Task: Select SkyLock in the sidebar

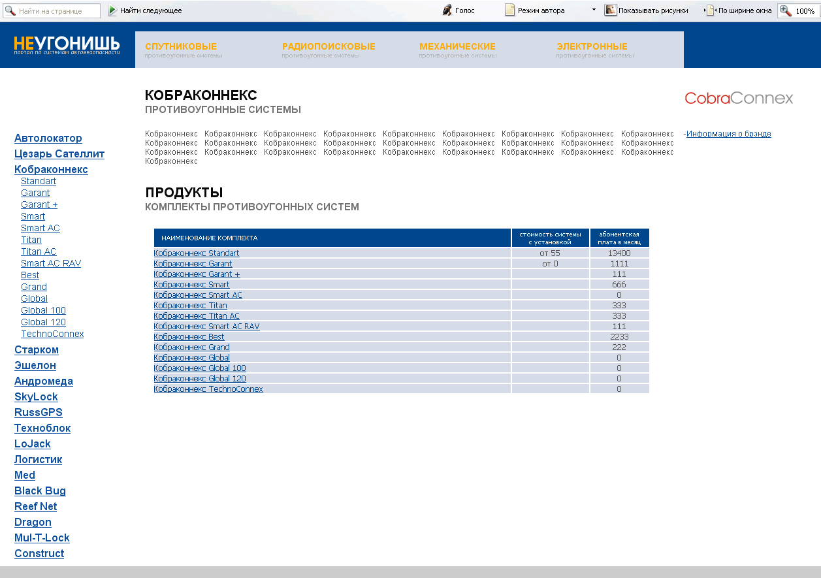Action: click(36, 397)
